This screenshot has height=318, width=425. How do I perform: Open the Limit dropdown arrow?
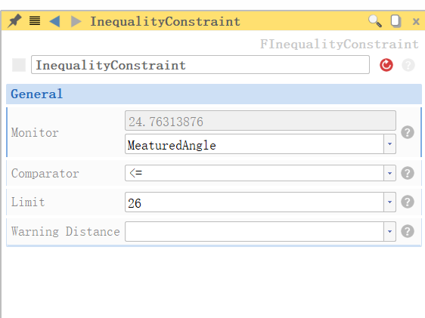pyautogui.click(x=389, y=202)
